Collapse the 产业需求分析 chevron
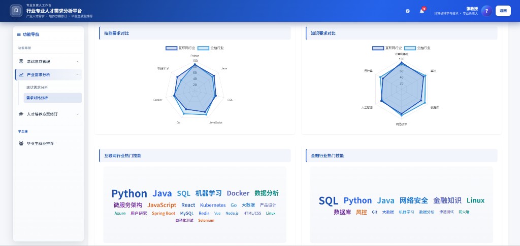 (x=77, y=75)
